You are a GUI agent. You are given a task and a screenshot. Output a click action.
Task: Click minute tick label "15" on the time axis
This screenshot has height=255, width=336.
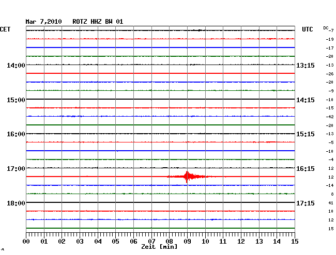[x=295, y=242]
